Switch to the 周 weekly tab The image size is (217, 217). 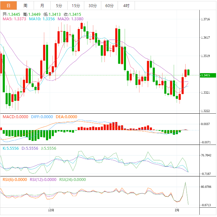[x=25, y=5]
